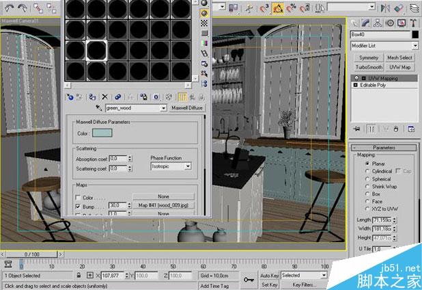Click the Mesh Select modifier button
Screen dimensions: 422x290
[399, 57]
